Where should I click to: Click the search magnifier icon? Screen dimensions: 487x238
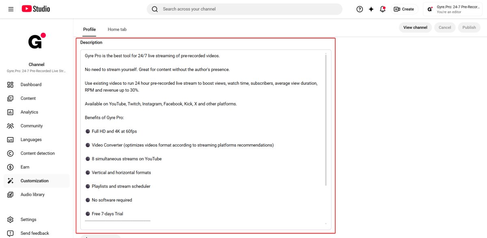[x=155, y=9]
